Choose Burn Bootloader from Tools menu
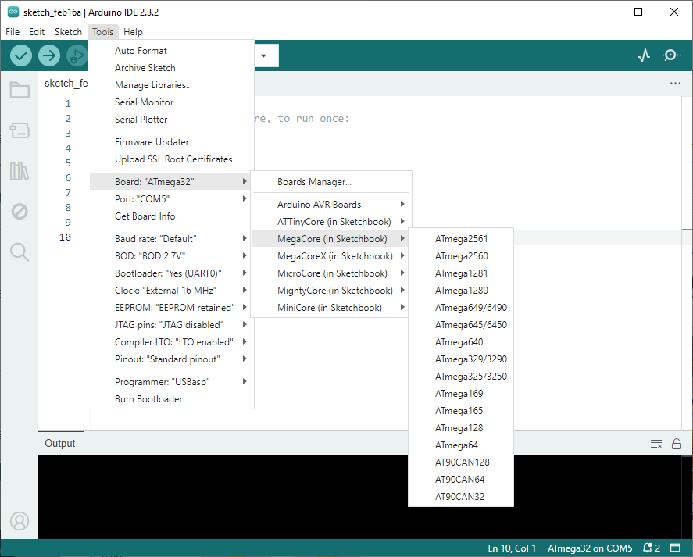Viewport: 693px width, 557px height. (x=148, y=399)
